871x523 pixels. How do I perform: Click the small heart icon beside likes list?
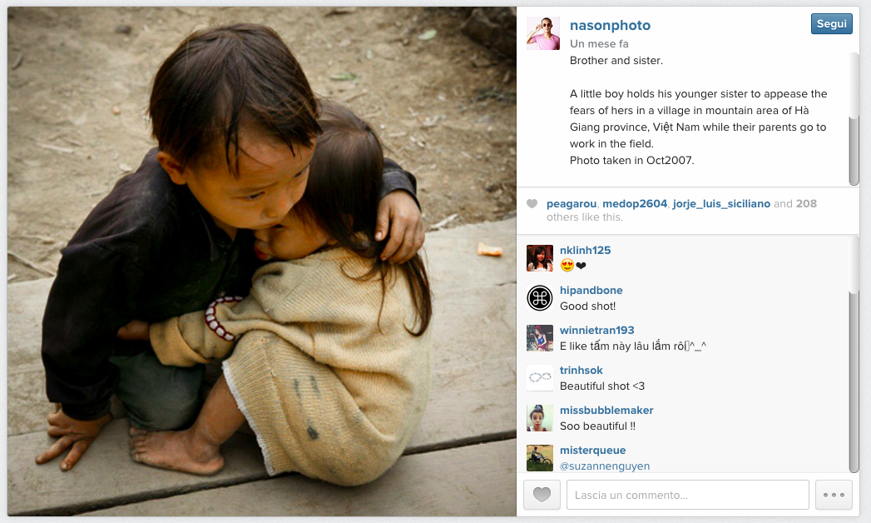point(532,203)
